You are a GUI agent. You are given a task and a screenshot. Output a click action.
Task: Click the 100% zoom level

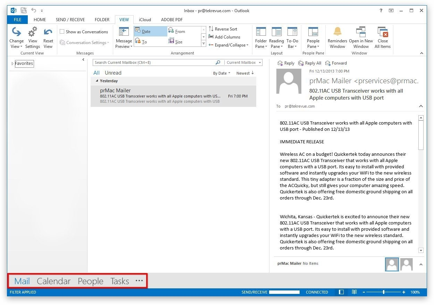click(x=415, y=292)
